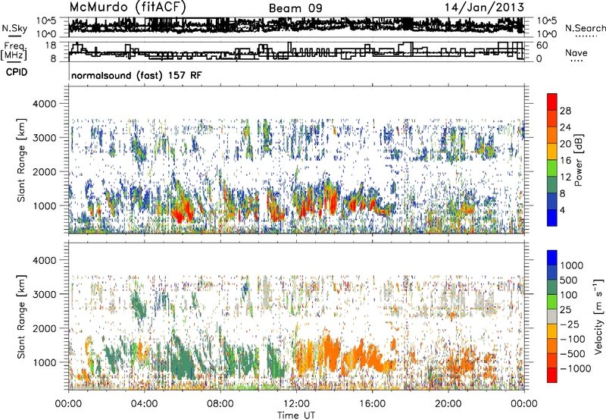Viewport: 606px width, 420px height.
Task: Click the 'Power [dB]' color bar label
Action: point(579,160)
